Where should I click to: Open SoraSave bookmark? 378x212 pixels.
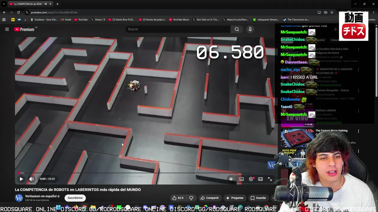[x=43, y=19]
